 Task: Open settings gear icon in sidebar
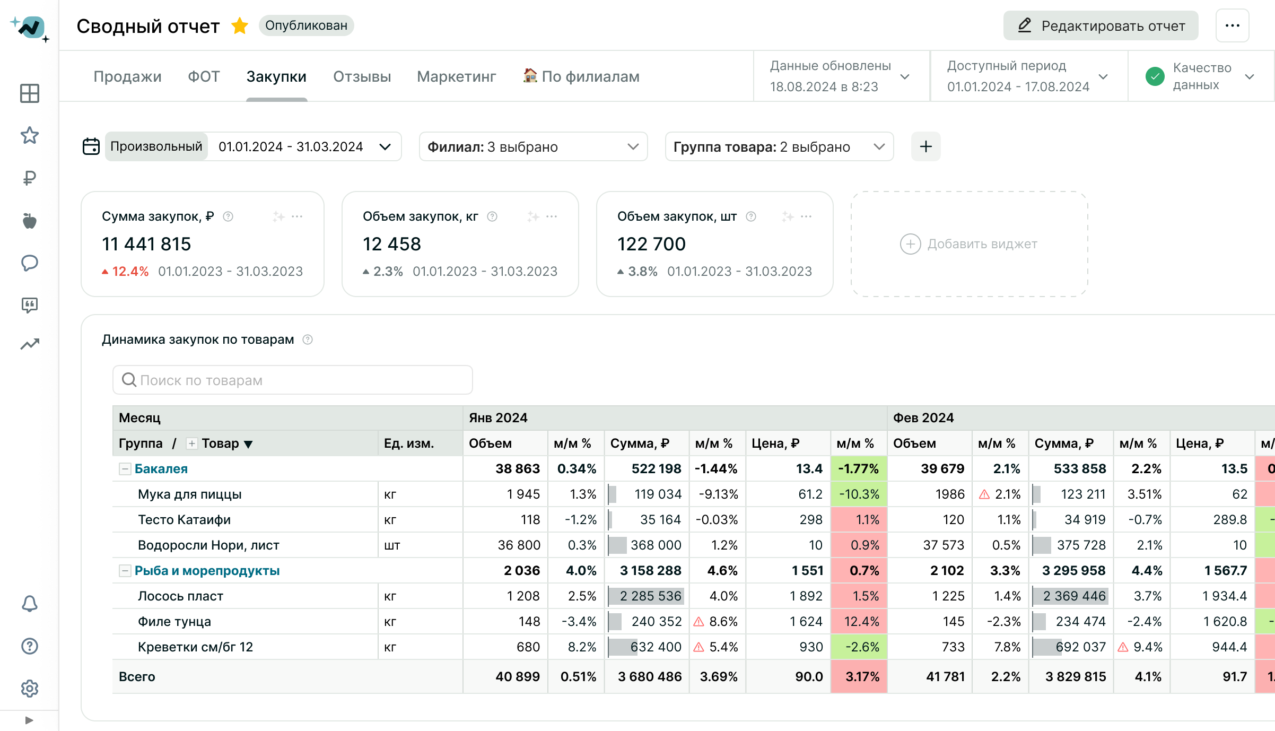30,689
